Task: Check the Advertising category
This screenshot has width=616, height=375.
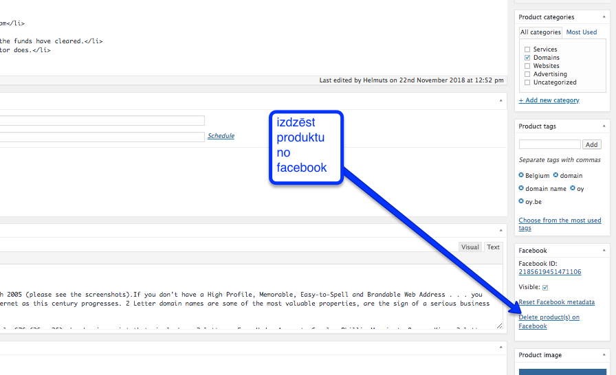Action: [x=527, y=74]
